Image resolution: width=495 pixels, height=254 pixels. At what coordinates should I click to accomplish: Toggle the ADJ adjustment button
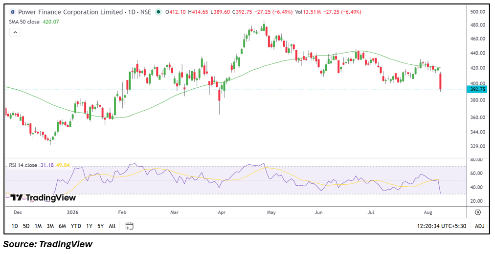pos(479,226)
